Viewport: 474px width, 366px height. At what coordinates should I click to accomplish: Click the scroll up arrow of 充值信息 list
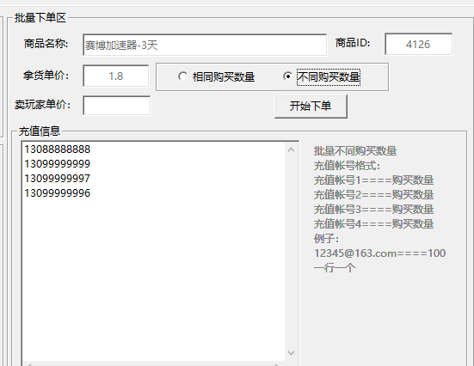[291, 149]
